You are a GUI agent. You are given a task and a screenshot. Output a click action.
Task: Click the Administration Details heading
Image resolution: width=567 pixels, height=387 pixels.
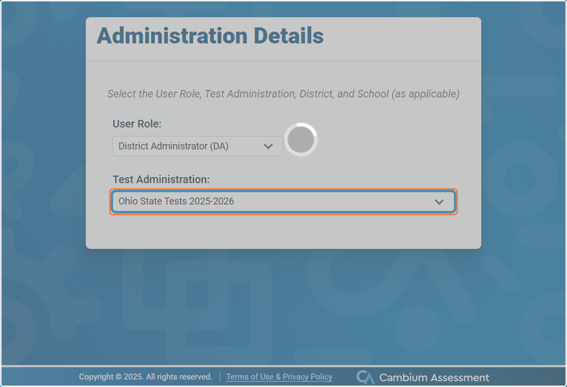[x=210, y=36]
